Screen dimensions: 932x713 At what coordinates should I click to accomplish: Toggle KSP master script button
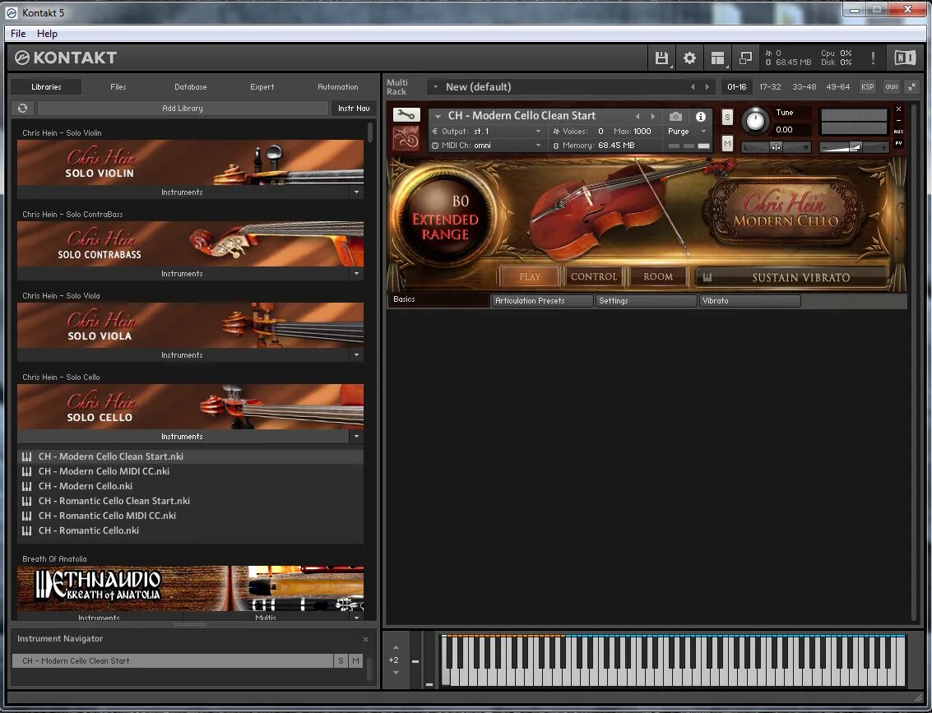tap(867, 86)
